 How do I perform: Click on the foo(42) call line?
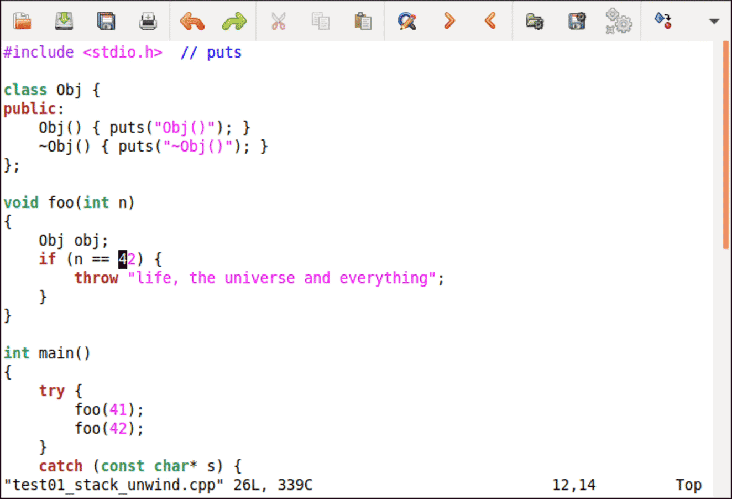[109, 428]
